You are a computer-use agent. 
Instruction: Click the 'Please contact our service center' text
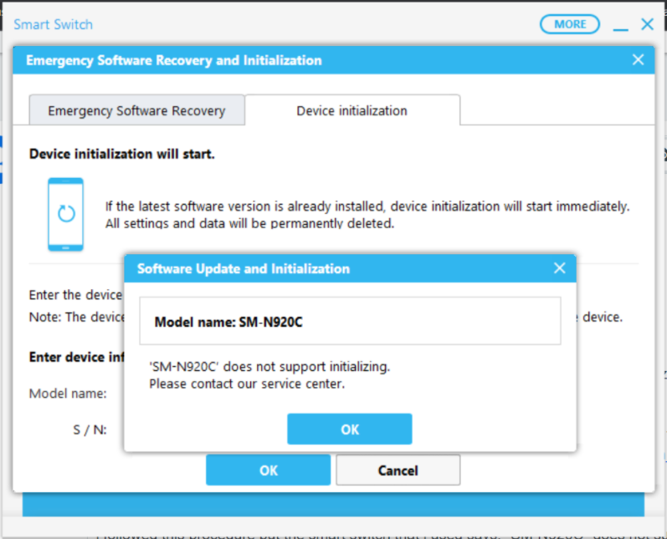(x=246, y=384)
